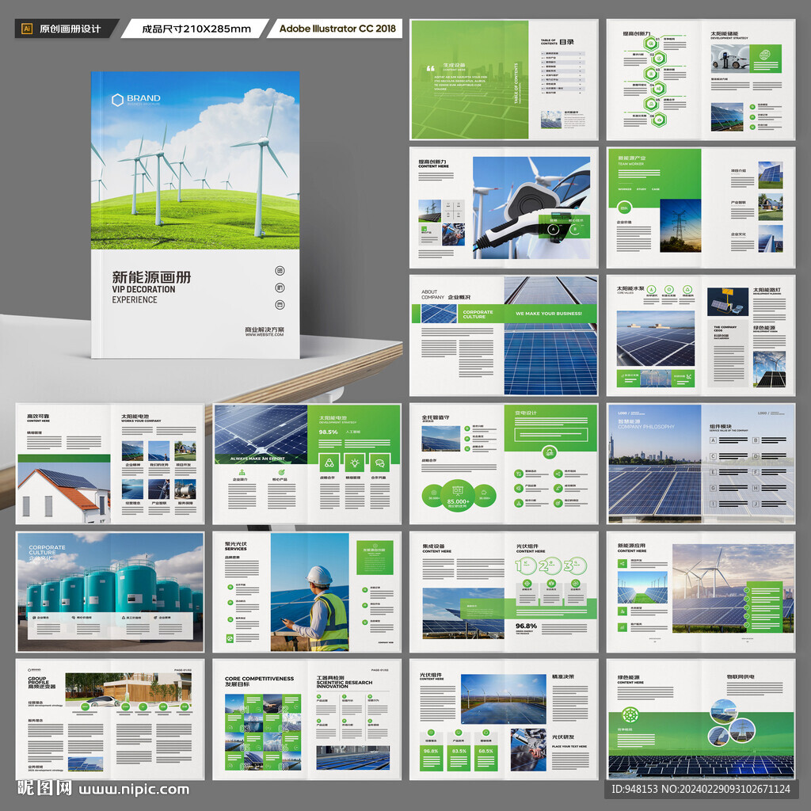Click the circled 'A' on the charger photo overlay
Viewport: 811px width, 811px height.
pos(553,229)
